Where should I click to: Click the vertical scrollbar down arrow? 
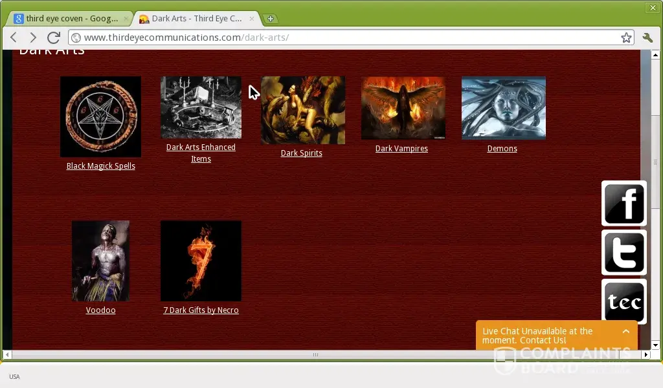pos(655,345)
